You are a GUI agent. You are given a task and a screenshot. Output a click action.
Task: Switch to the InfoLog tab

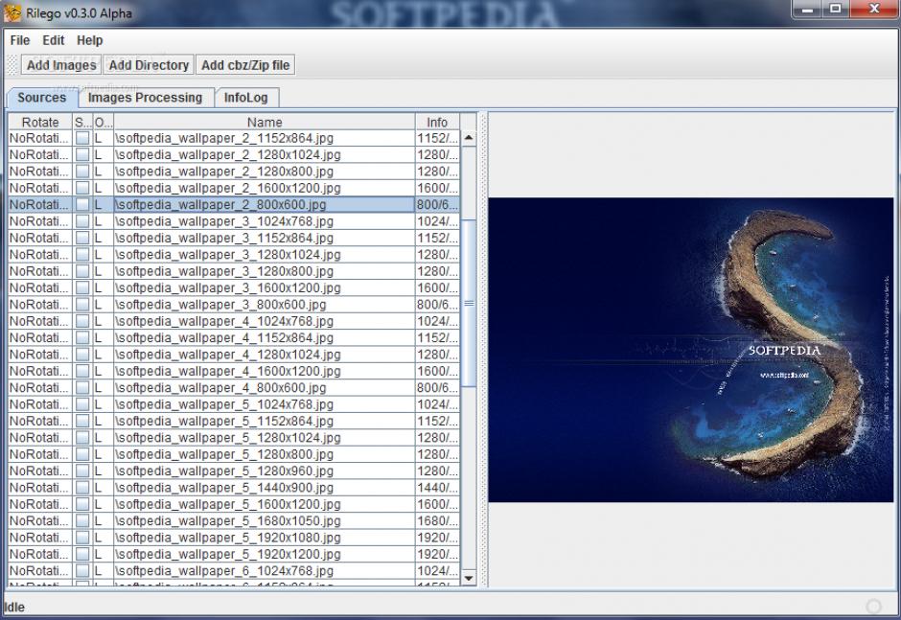point(246,98)
